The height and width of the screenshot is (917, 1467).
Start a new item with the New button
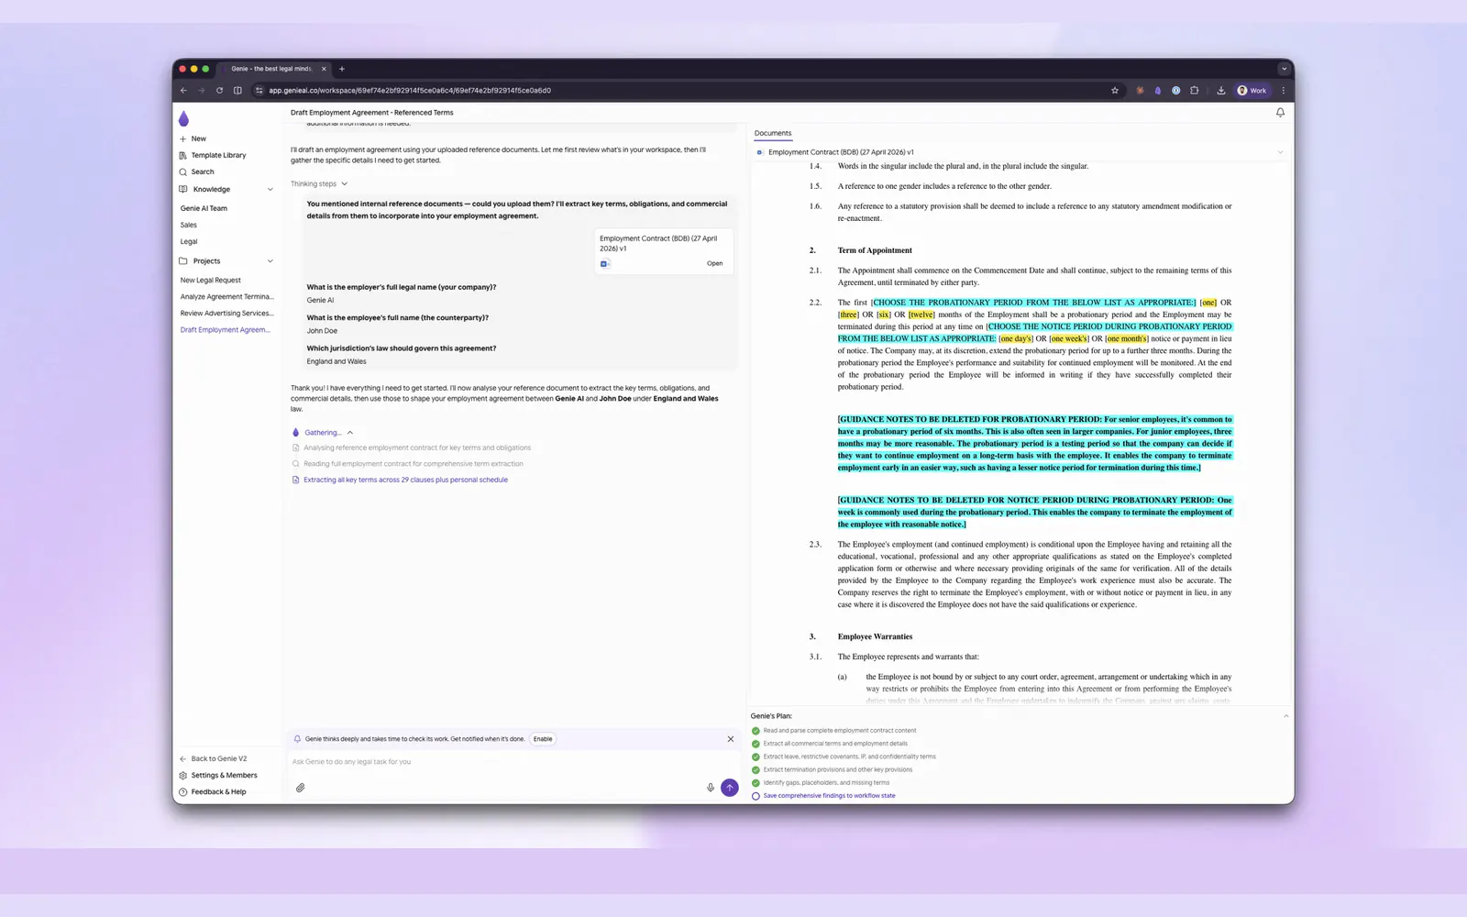[193, 138]
